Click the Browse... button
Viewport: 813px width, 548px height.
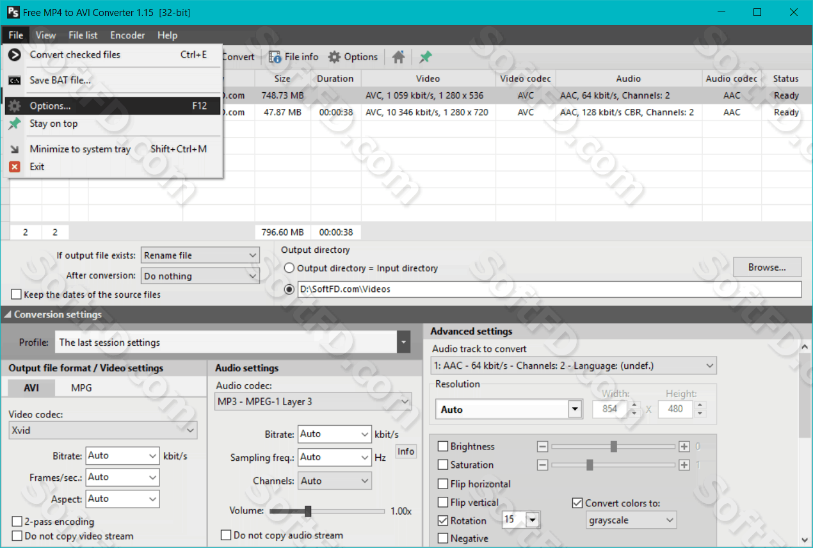[767, 267]
